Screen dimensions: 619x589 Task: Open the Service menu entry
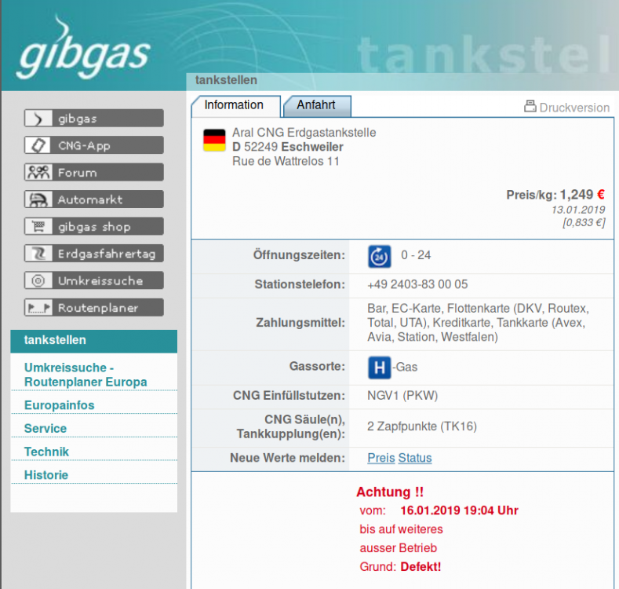46,429
